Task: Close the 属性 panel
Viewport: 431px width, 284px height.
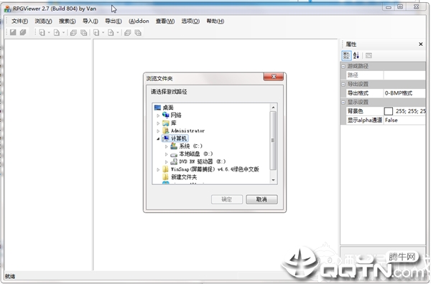Action: click(x=420, y=44)
